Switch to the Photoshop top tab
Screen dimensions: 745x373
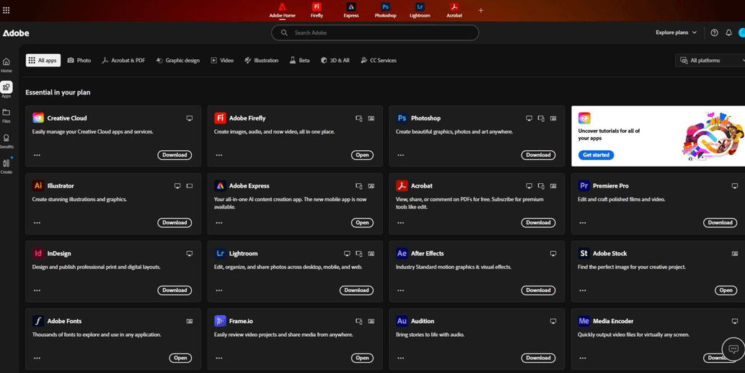point(385,10)
